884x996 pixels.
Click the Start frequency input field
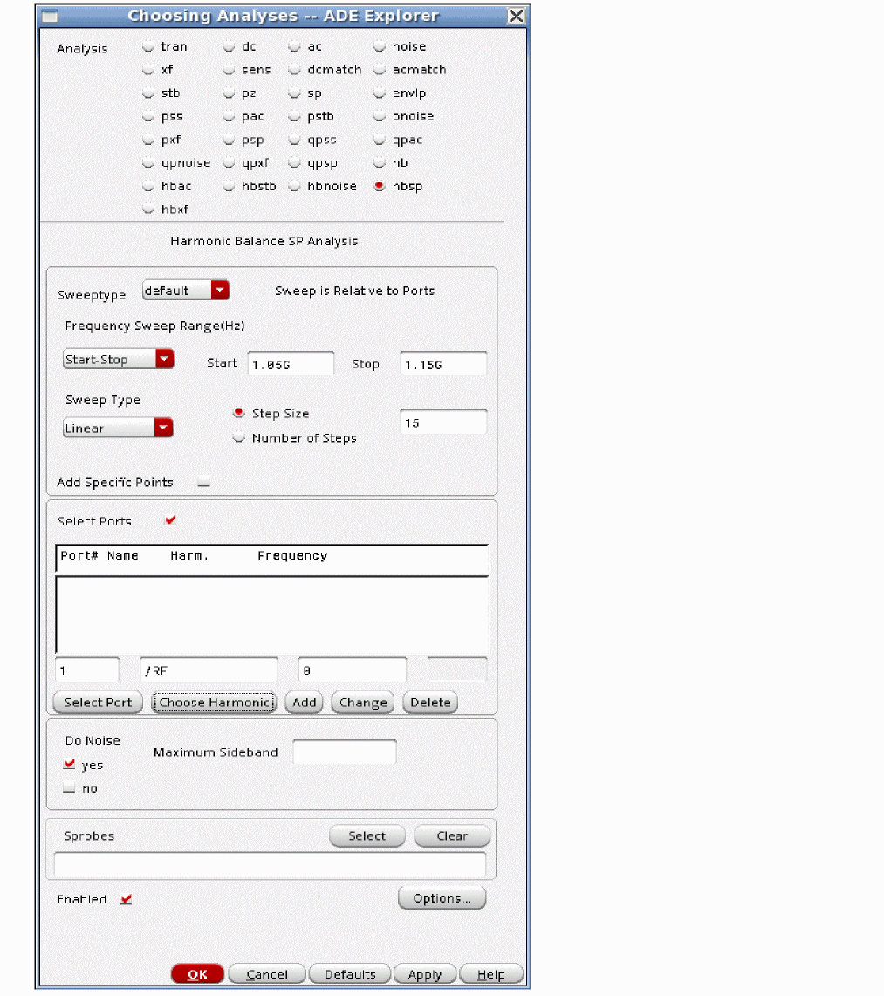pyautogui.click(x=291, y=364)
